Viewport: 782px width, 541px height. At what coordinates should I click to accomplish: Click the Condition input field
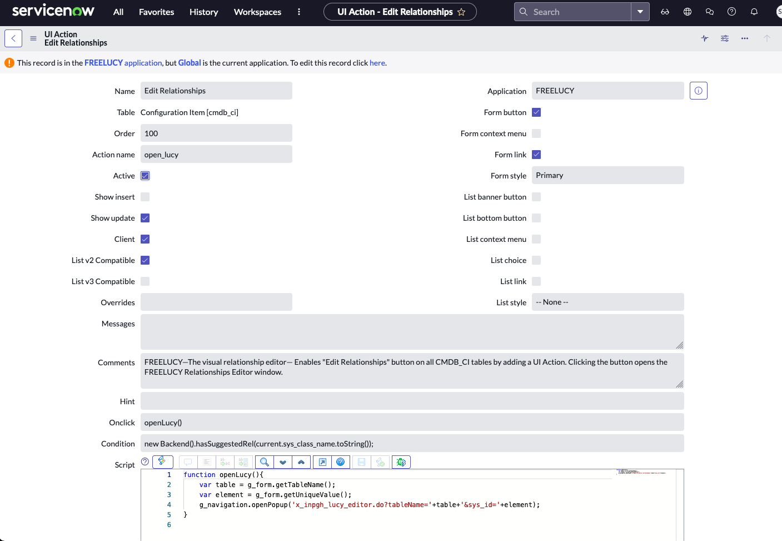[x=412, y=443]
